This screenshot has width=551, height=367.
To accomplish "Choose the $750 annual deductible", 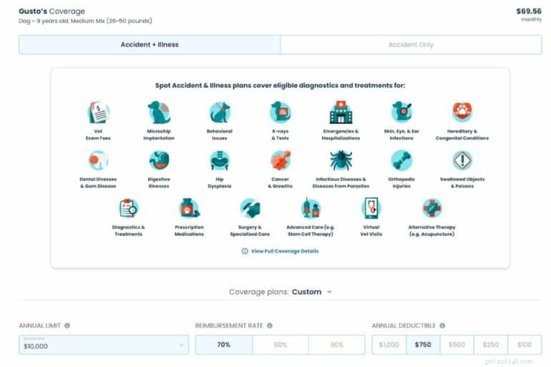I will 423,345.
